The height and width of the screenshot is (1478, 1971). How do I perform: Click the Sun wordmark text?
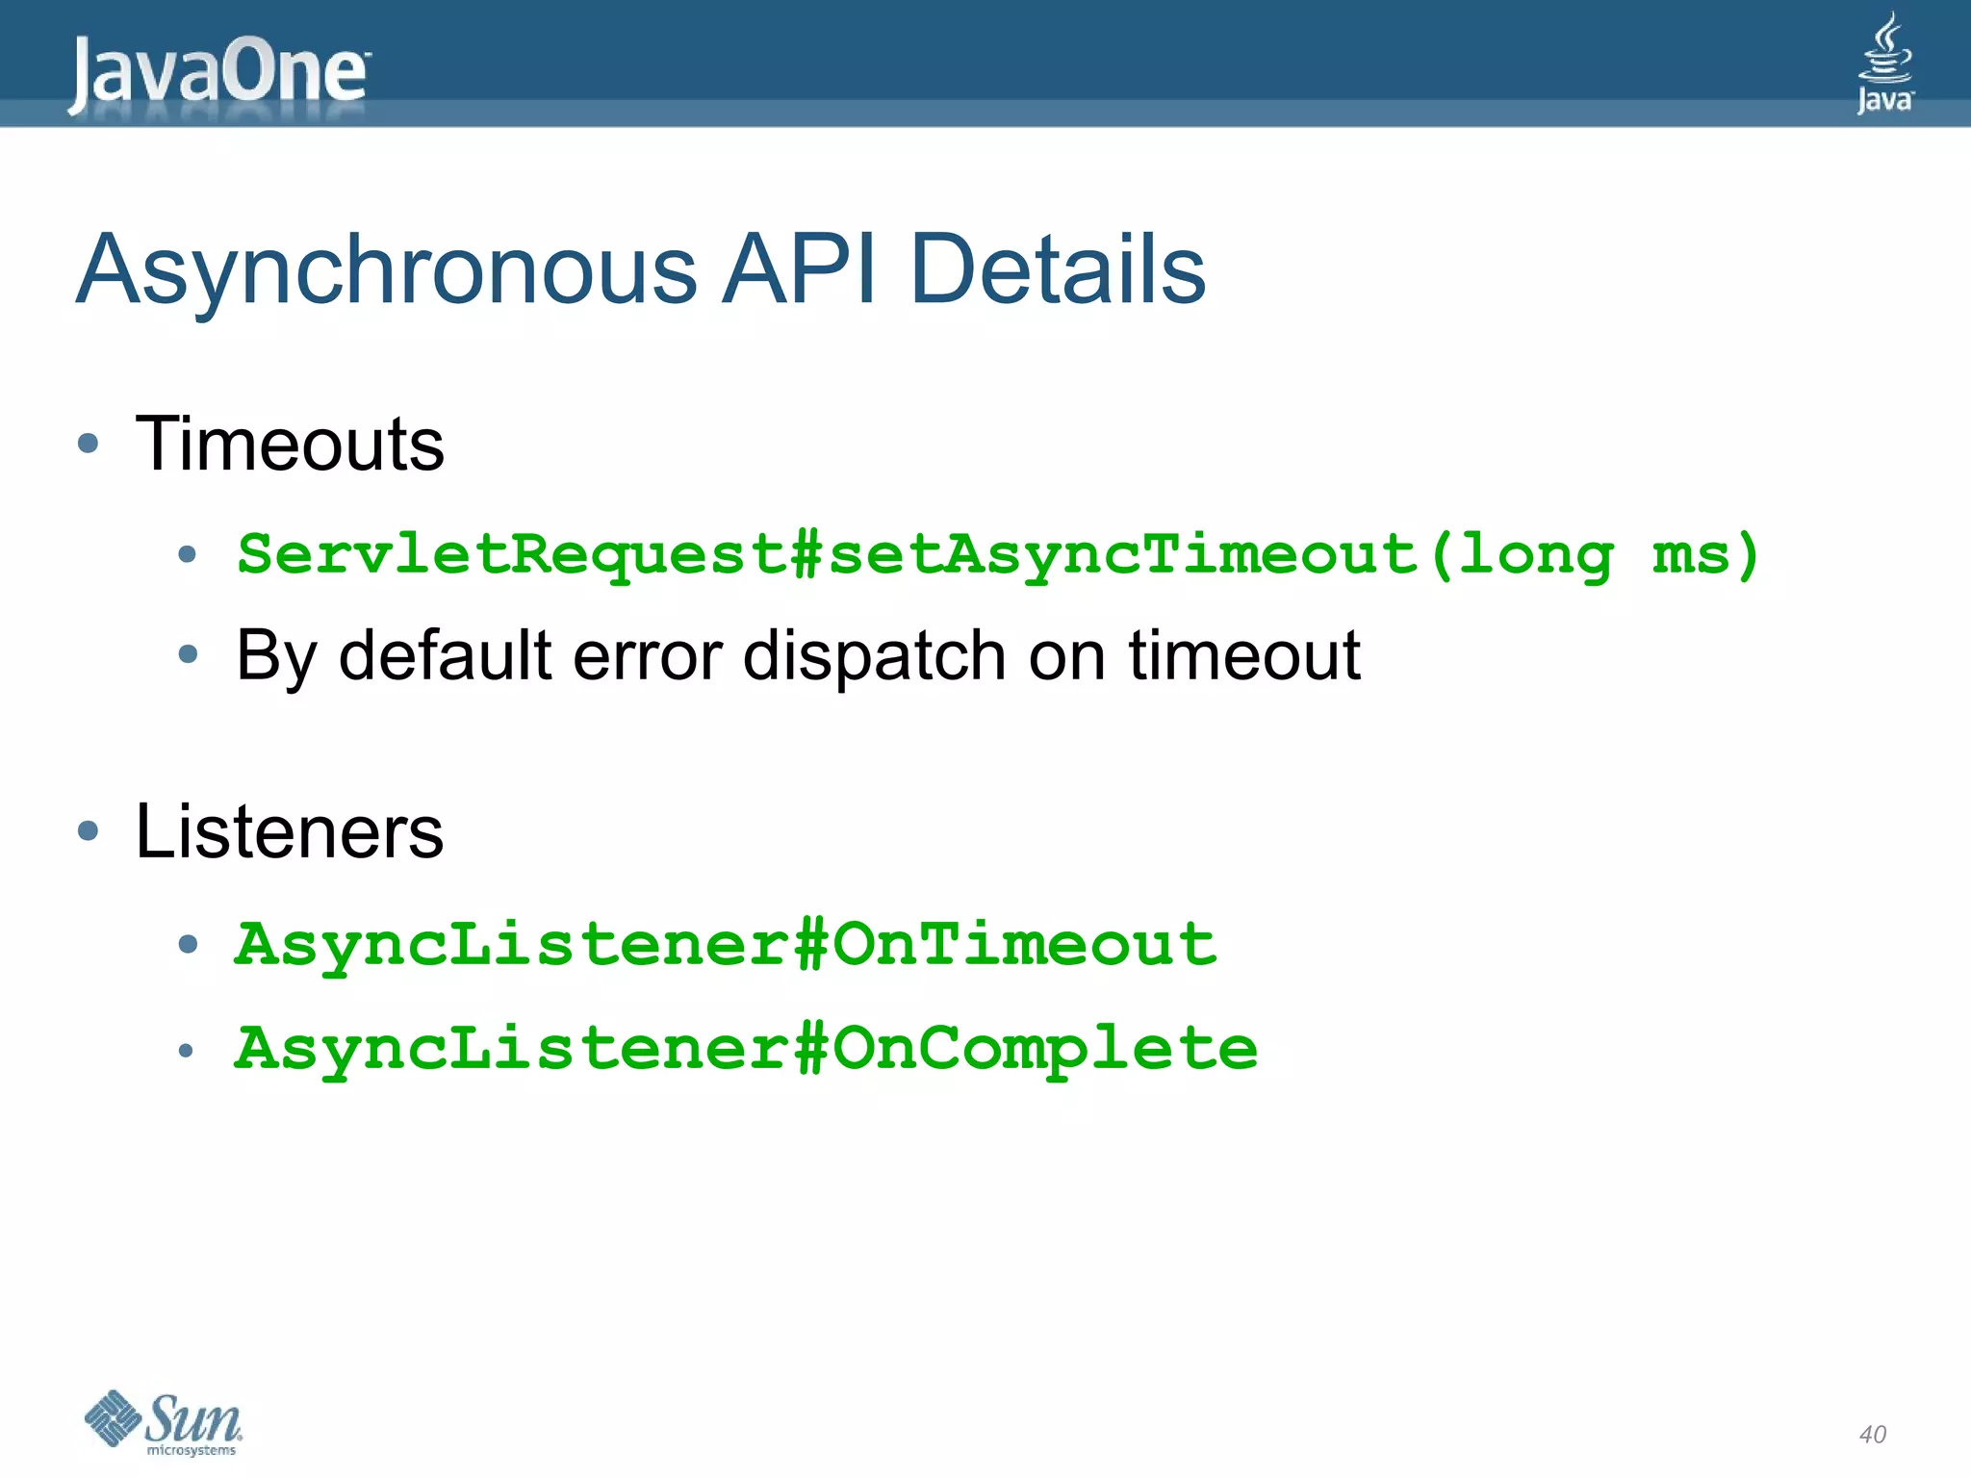[x=194, y=1416]
